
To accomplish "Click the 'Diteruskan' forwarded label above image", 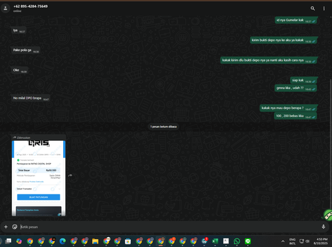I will tap(22, 137).
